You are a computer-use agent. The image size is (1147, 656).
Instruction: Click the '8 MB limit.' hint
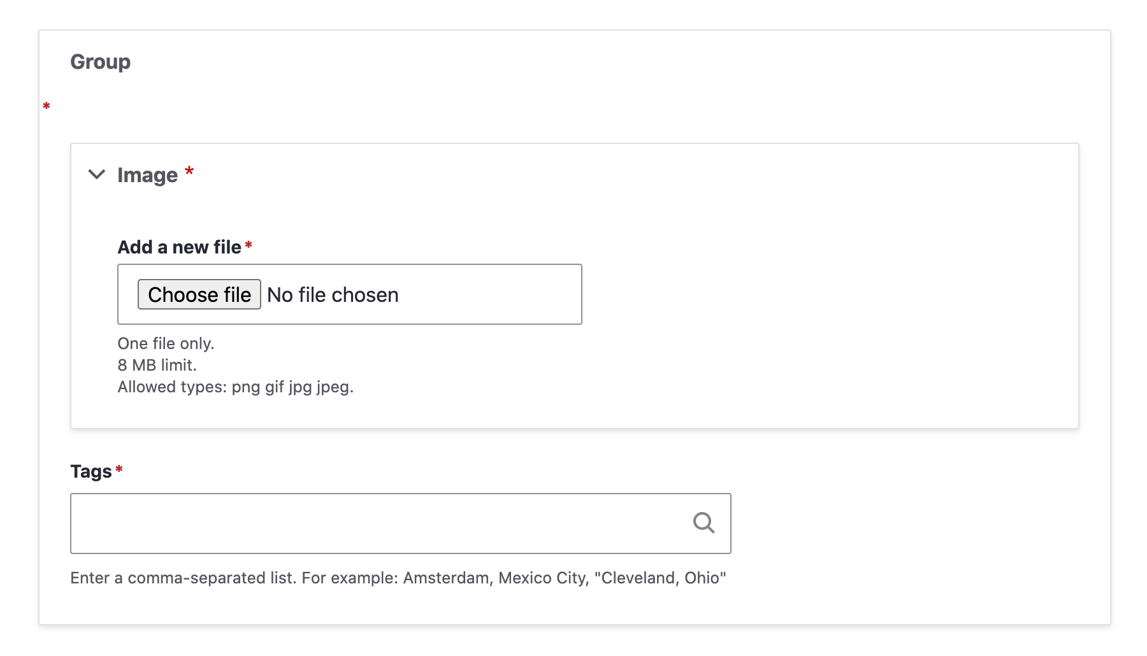coord(157,365)
